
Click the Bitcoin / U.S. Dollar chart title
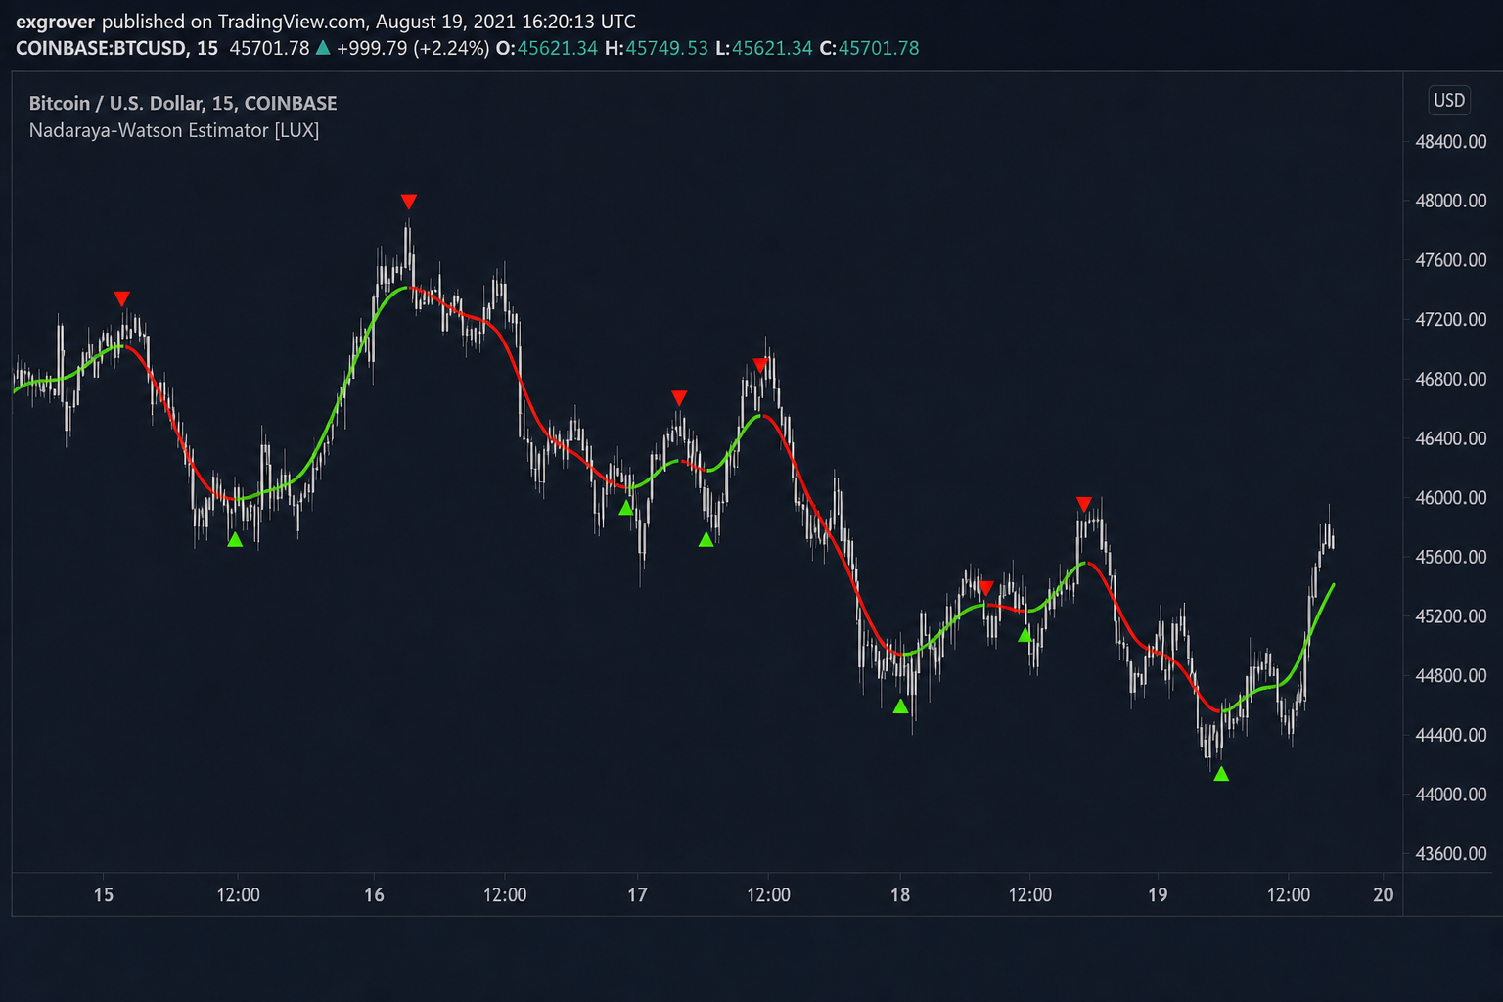[x=183, y=103]
